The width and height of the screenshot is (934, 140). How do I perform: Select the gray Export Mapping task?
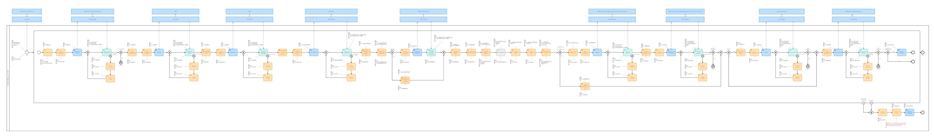click(x=500, y=52)
